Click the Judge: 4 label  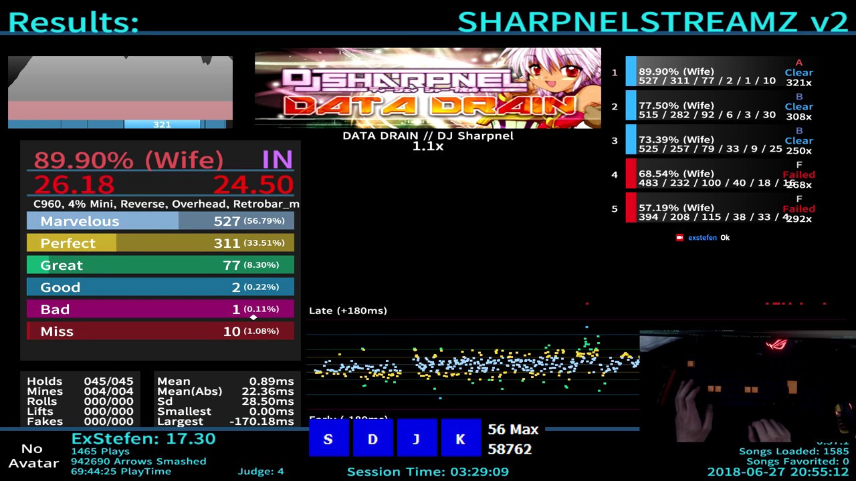click(x=261, y=472)
